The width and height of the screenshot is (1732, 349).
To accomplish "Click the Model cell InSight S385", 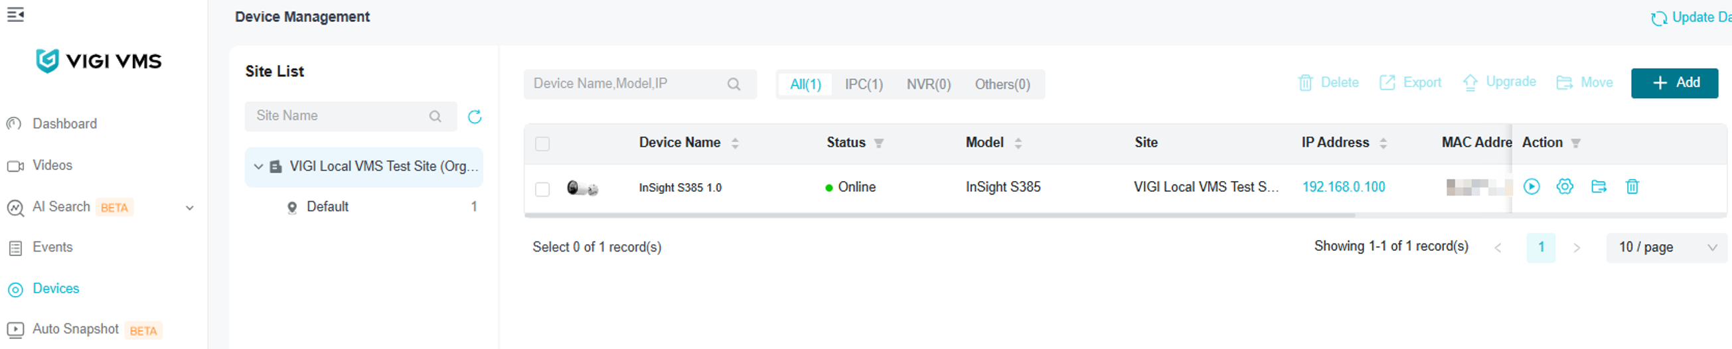I will click(x=1002, y=187).
